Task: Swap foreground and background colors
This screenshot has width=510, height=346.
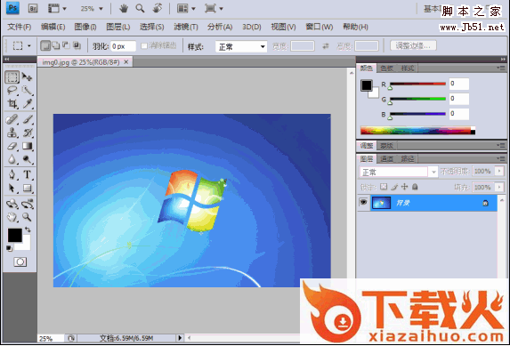Action: click(28, 229)
